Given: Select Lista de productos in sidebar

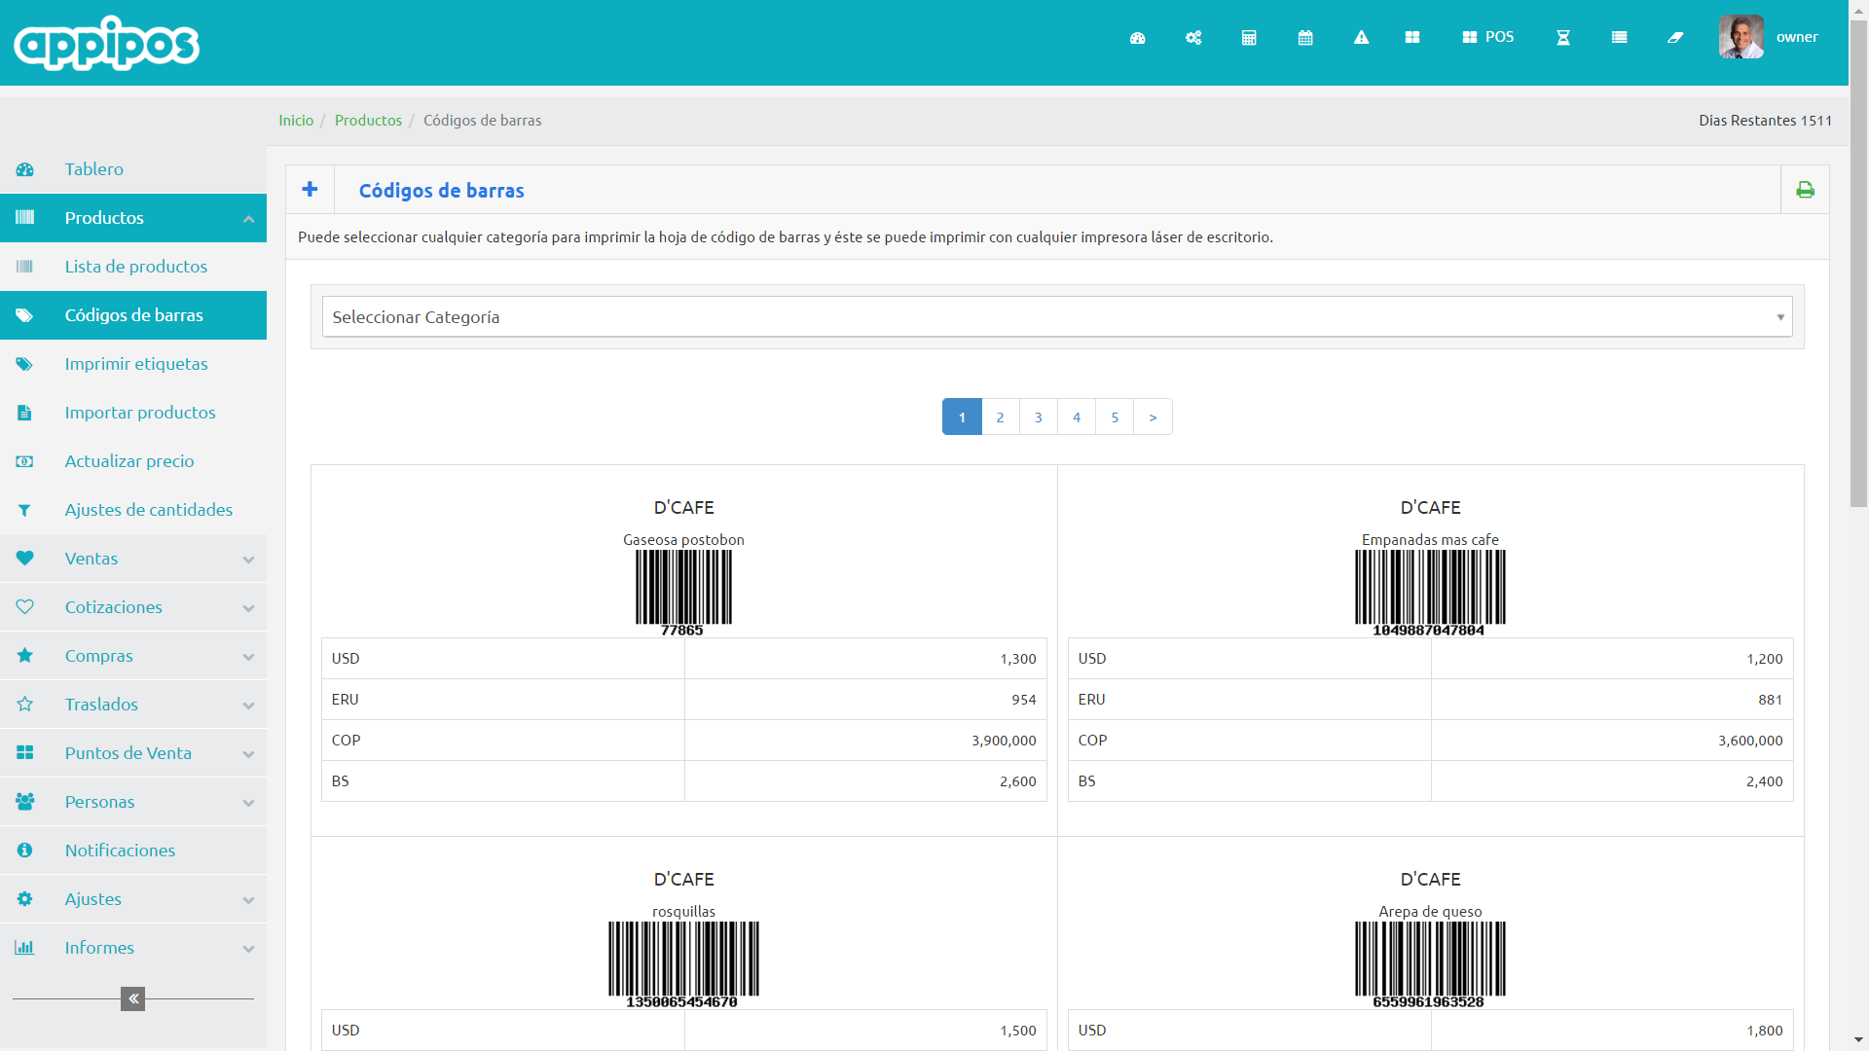Looking at the screenshot, I should point(136,267).
